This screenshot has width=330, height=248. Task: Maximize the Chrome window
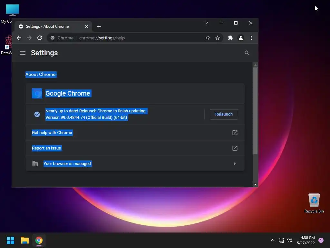coord(236,23)
